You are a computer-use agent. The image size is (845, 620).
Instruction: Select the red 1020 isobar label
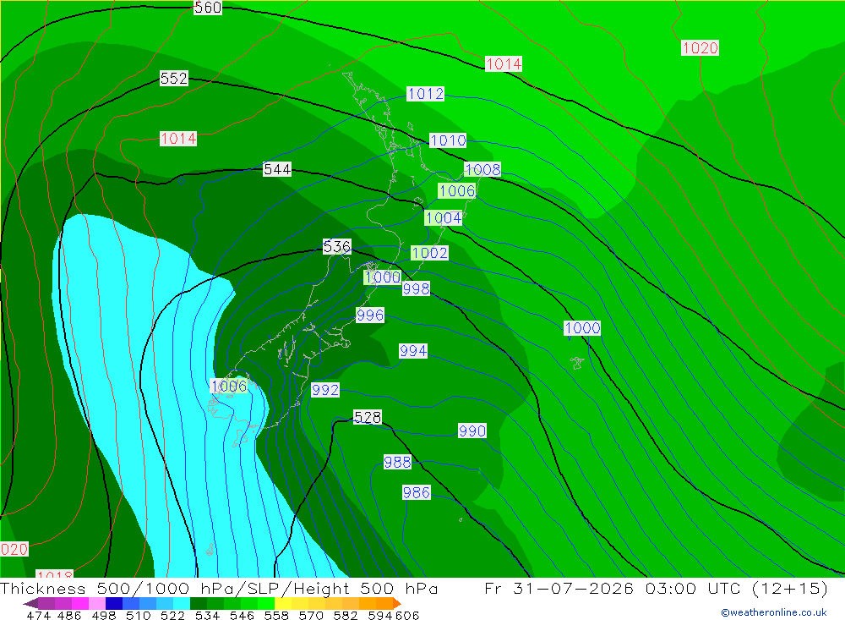[x=700, y=48]
